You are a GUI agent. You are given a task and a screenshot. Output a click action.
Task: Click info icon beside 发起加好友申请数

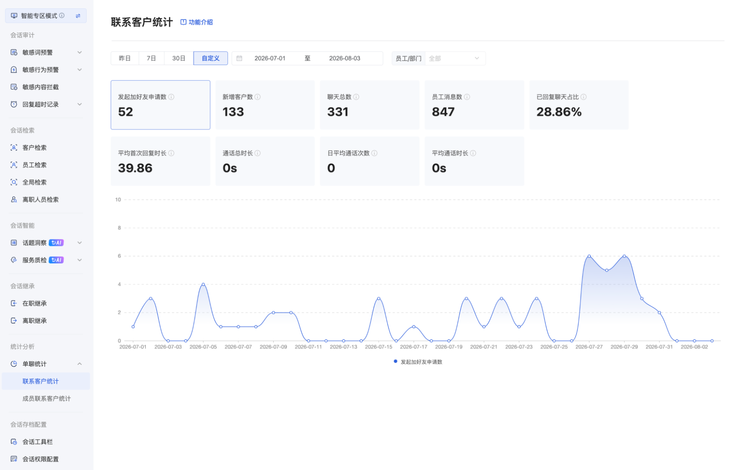(x=171, y=97)
